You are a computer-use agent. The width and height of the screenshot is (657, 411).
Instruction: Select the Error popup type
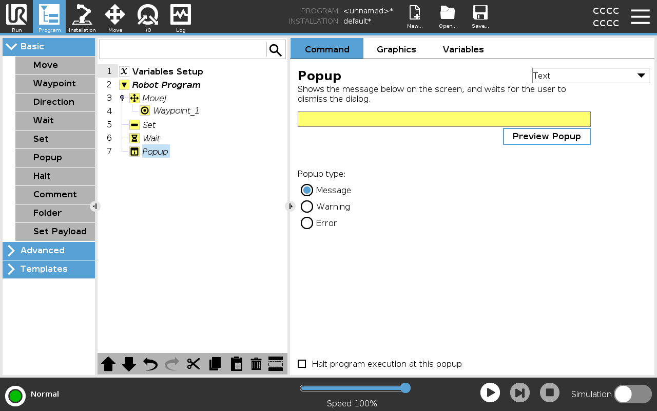307,223
